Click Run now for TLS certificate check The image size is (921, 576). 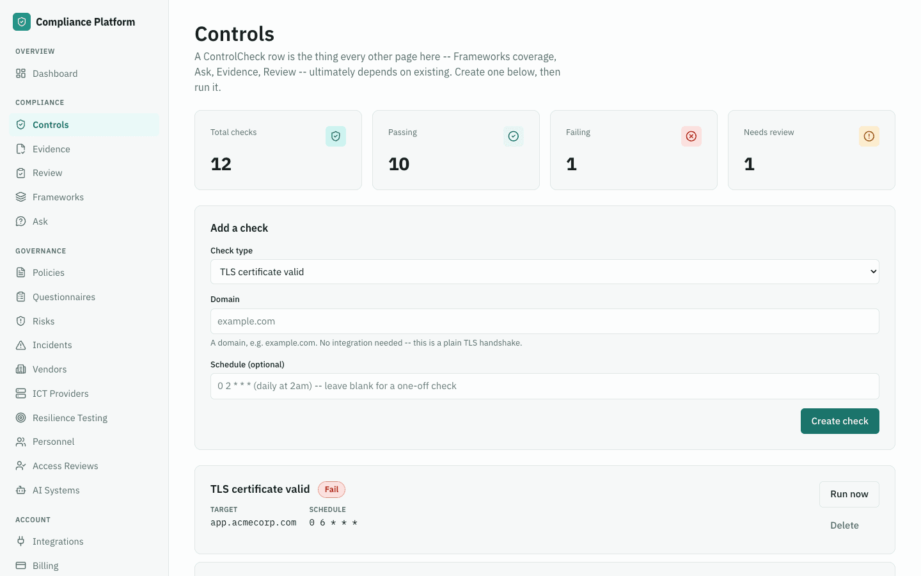click(x=849, y=494)
